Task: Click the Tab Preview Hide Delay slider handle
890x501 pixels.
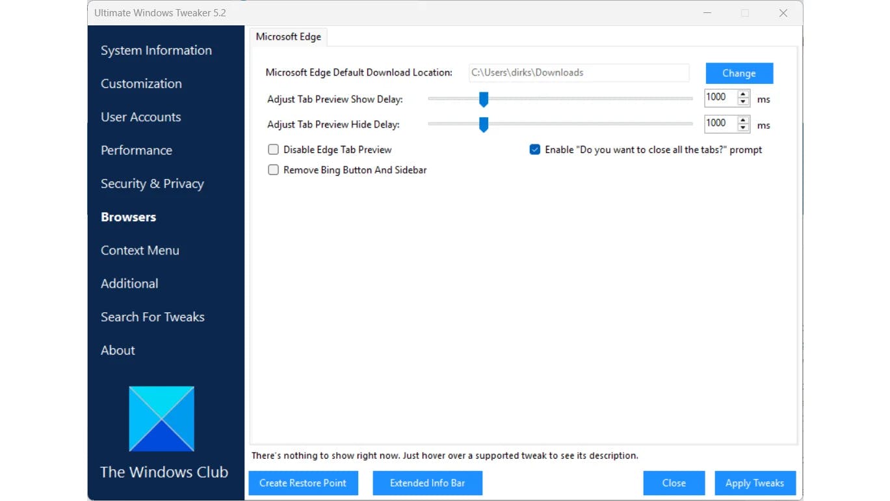Action: tap(484, 124)
